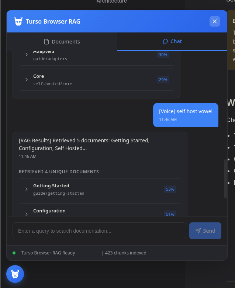This screenshot has height=288, width=235.
Task: Click the green ready status dot
Action: click(x=14, y=253)
